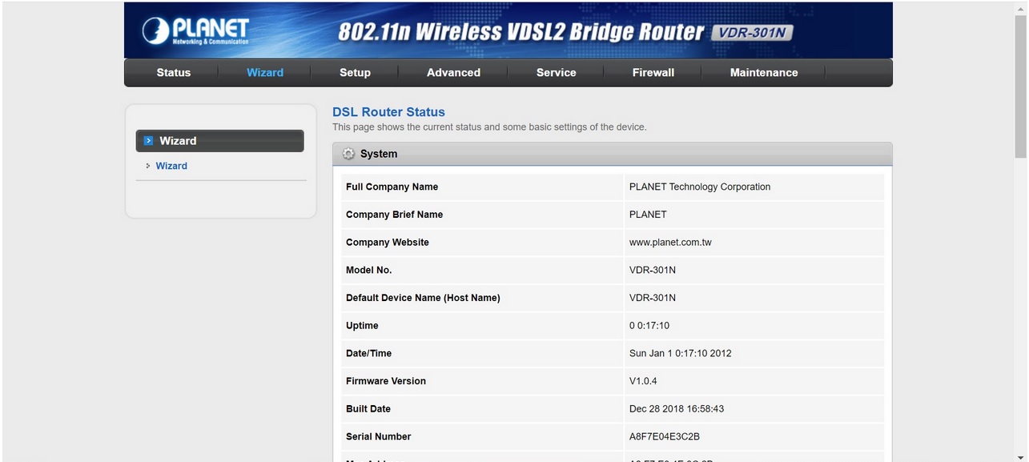1029x462 pixels.
Task: Click the Host Name value VDR-301N
Action: point(653,298)
